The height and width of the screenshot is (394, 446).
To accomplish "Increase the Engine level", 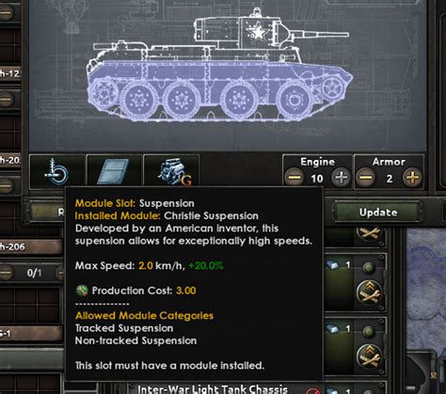I will pyautogui.click(x=342, y=178).
